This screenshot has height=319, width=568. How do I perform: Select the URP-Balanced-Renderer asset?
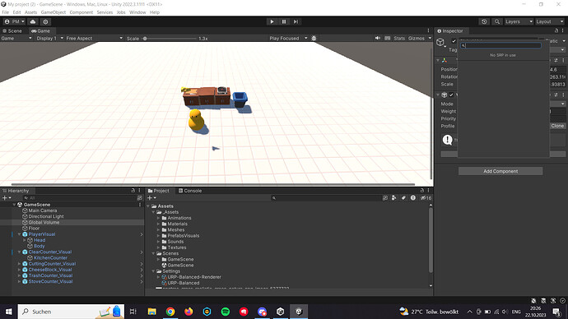click(x=194, y=277)
